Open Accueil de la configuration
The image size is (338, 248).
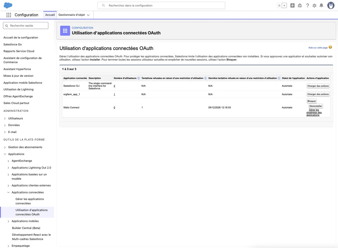[21, 38]
